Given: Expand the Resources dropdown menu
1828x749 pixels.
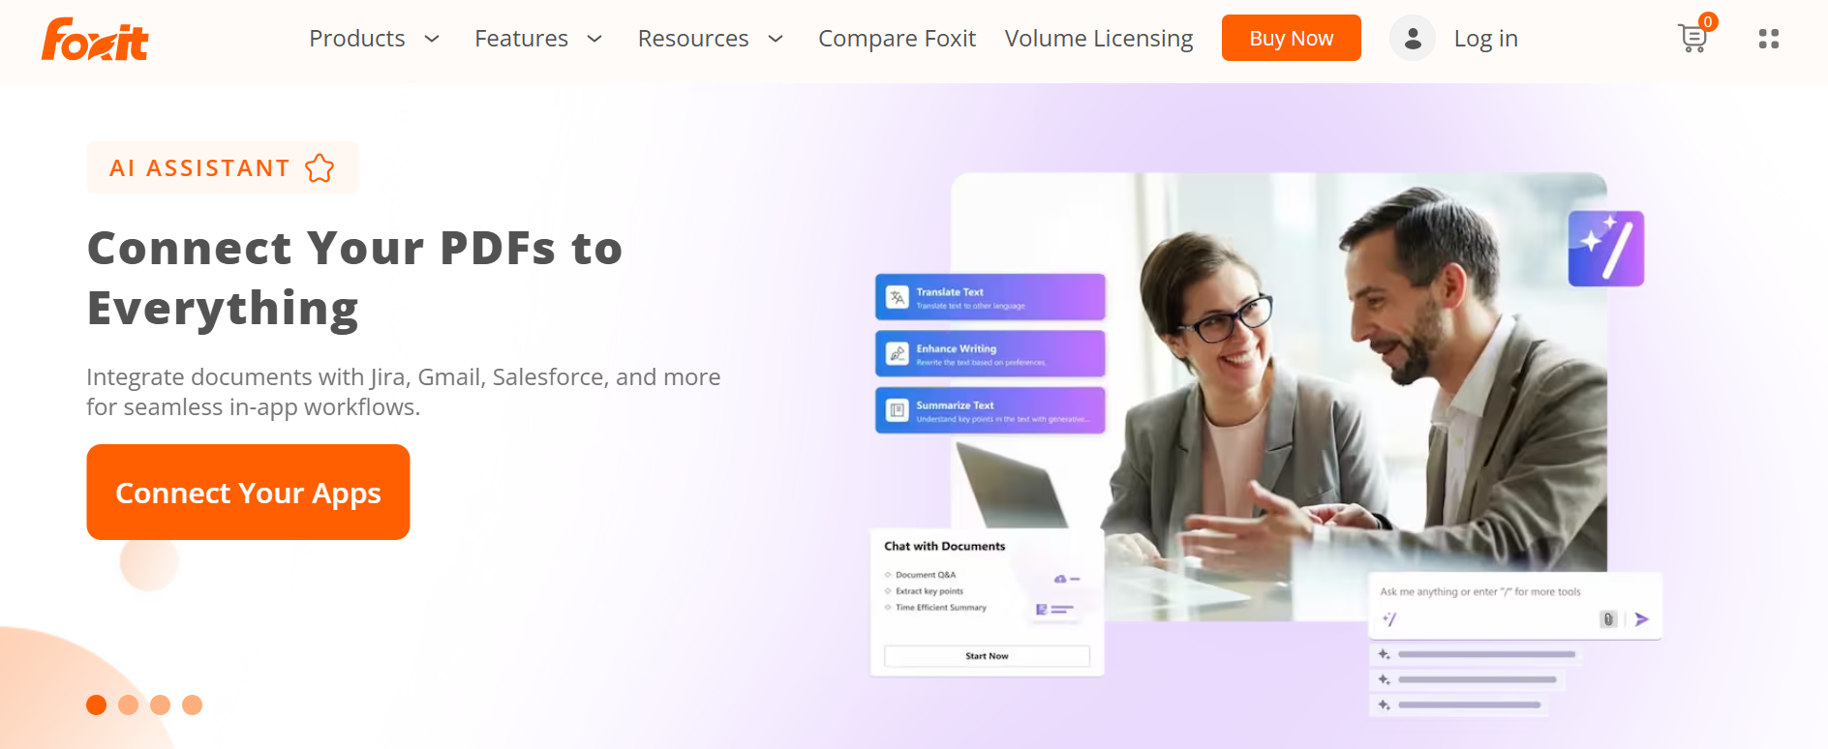Looking at the screenshot, I should (x=711, y=39).
